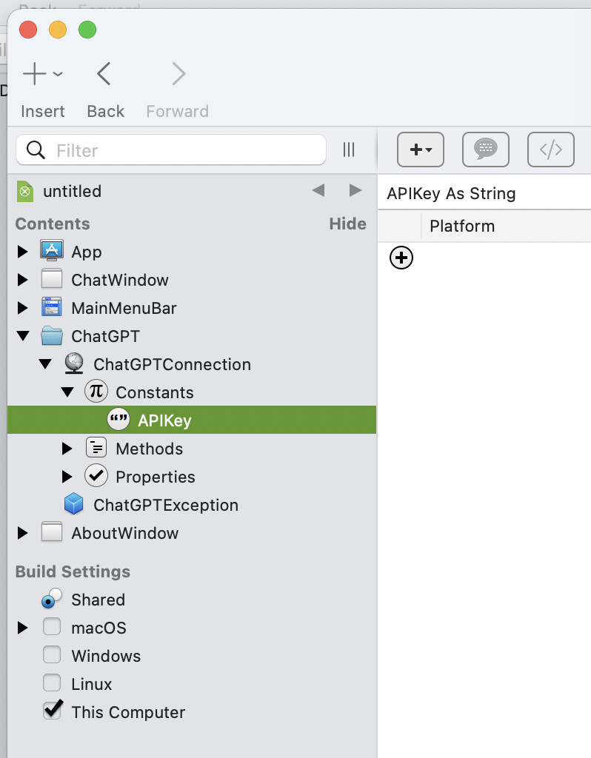Expand the ChatWindow item
Image resolution: width=591 pixels, height=758 pixels.
(22, 279)
